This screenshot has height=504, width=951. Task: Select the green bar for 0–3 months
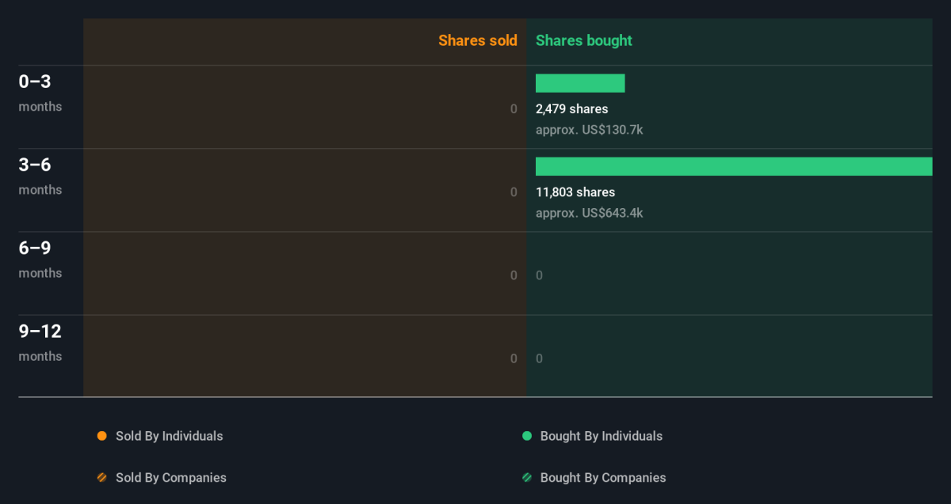click(x=580, y=83)
